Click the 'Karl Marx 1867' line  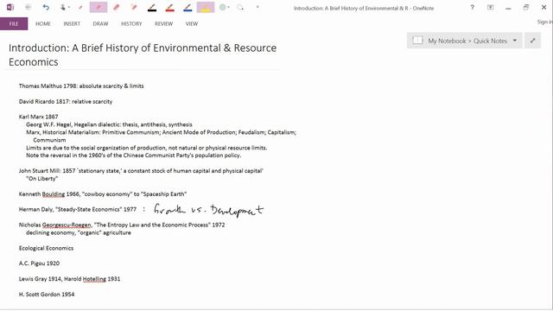[x=38, y=117]
